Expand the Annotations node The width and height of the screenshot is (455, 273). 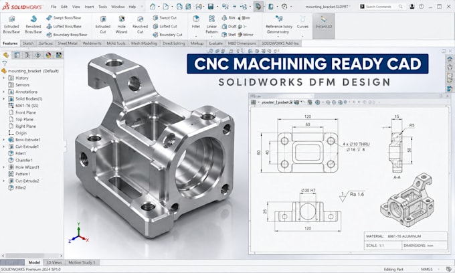tap(3, 92)
